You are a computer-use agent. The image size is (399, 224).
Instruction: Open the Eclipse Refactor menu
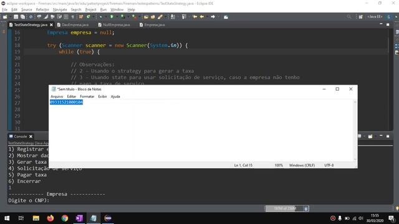42,10
